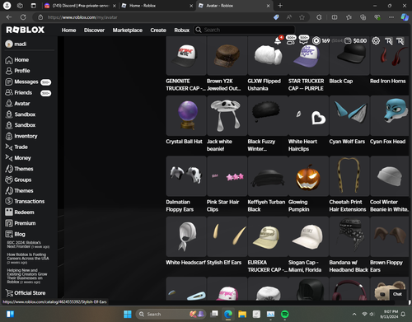The width and height of the screenshot is (412, 322).
Task: Open the Trade page from sidebar
Action: [x=16, y=147]
